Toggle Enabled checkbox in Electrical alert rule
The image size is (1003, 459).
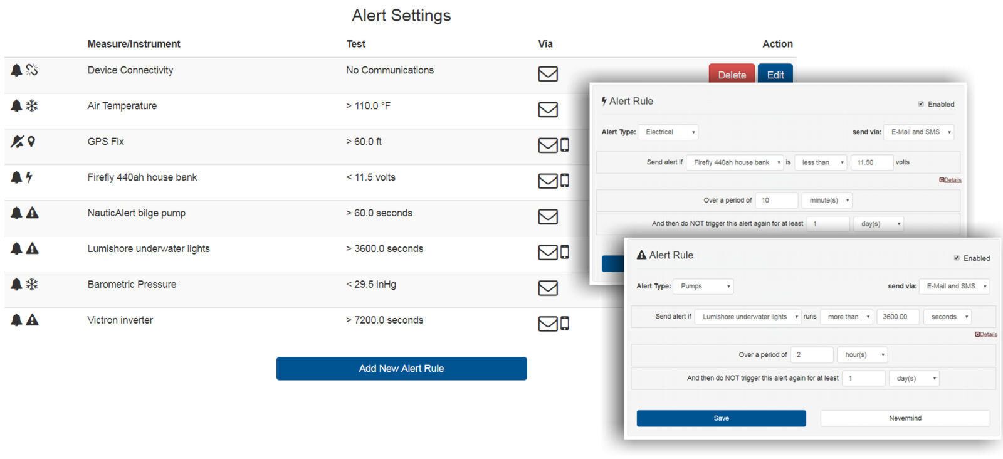click(x=921, y=104)
